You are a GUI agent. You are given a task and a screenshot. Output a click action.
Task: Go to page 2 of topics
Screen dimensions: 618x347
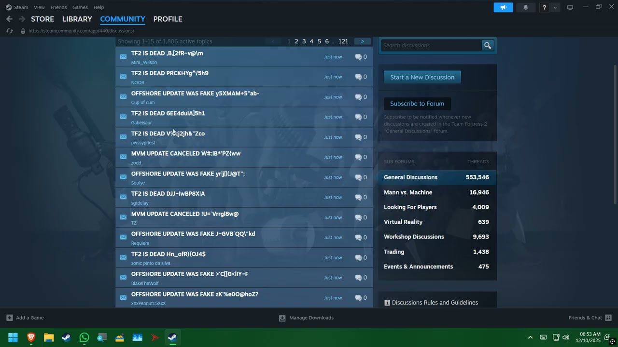pyautogui.click(x=296, y=41)
